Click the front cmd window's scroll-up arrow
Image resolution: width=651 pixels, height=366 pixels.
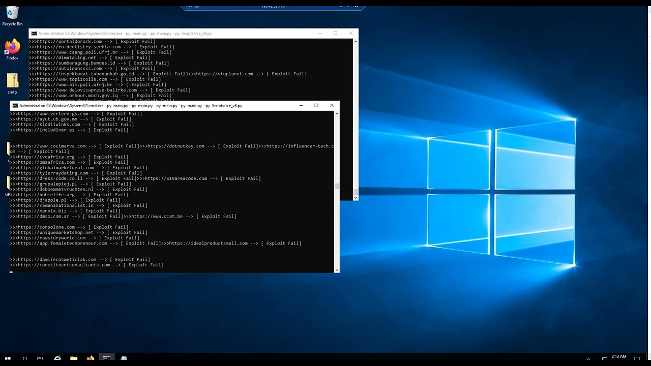tap(336, 114)
